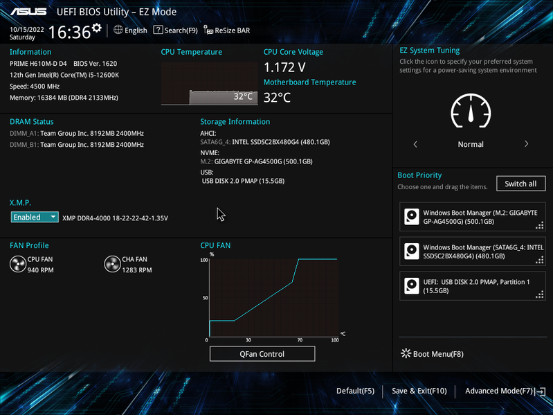553x415 pixels.
Task: Click USB DISK 2.0 PMAP storage row
Action: (243, 181)
